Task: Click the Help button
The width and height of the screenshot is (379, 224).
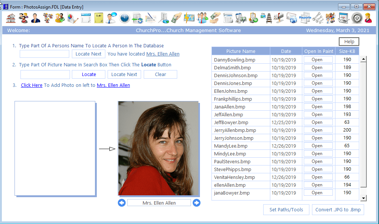Action: click(x=349, y=42)
